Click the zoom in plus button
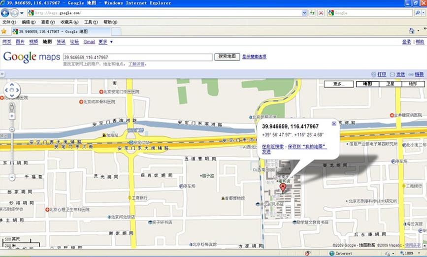Screen dimensions: 427x257 coord(12,116)
